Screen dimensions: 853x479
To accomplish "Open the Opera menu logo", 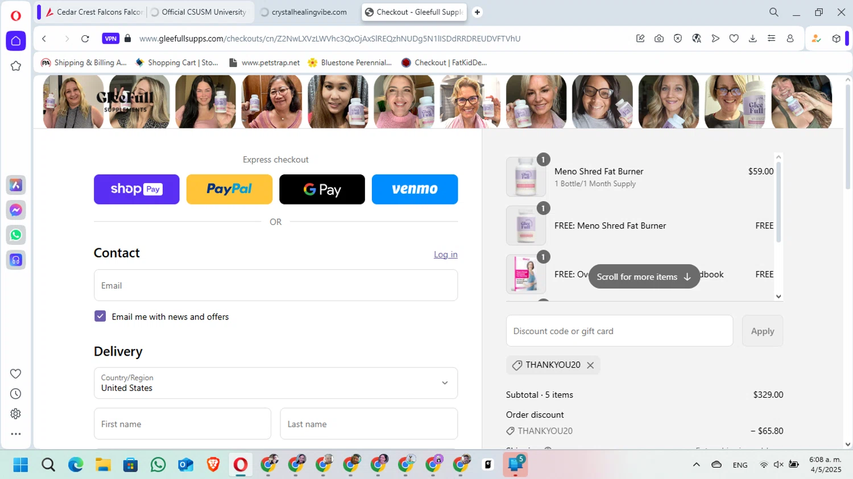I will [16, 16].
